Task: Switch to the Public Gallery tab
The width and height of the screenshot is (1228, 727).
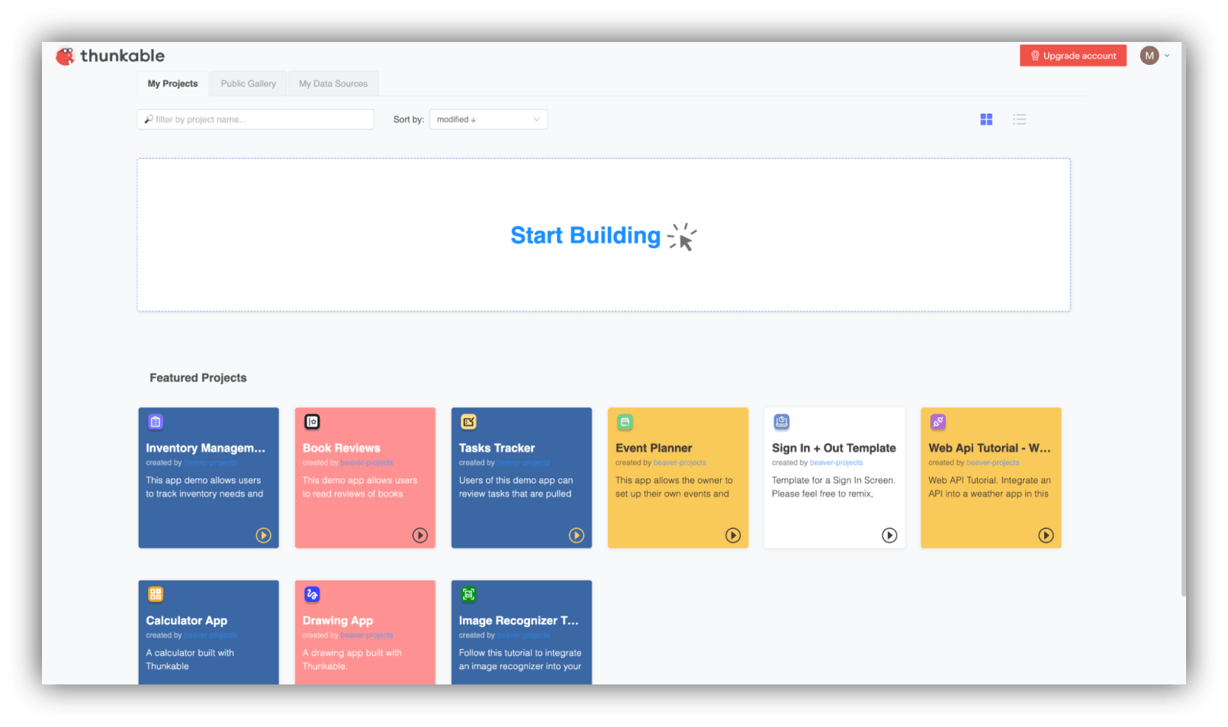Action: [249, 84]
